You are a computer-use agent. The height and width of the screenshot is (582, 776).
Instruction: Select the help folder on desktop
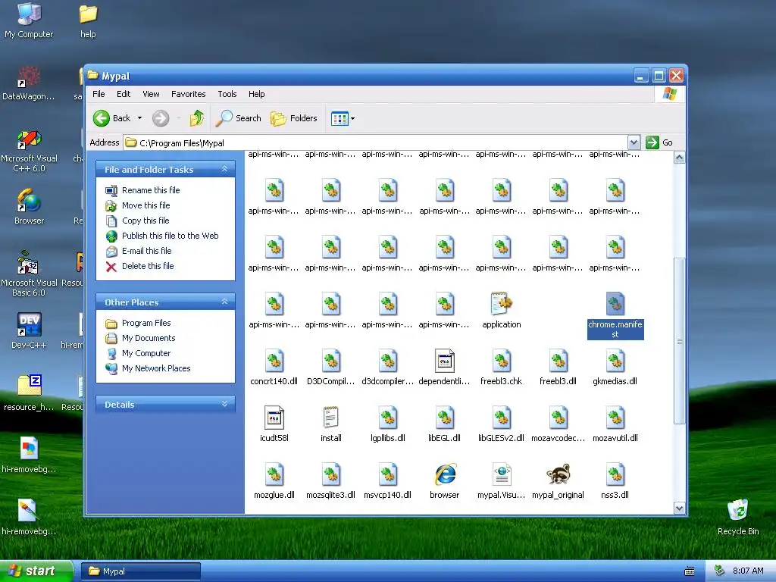tap(88, 20)
